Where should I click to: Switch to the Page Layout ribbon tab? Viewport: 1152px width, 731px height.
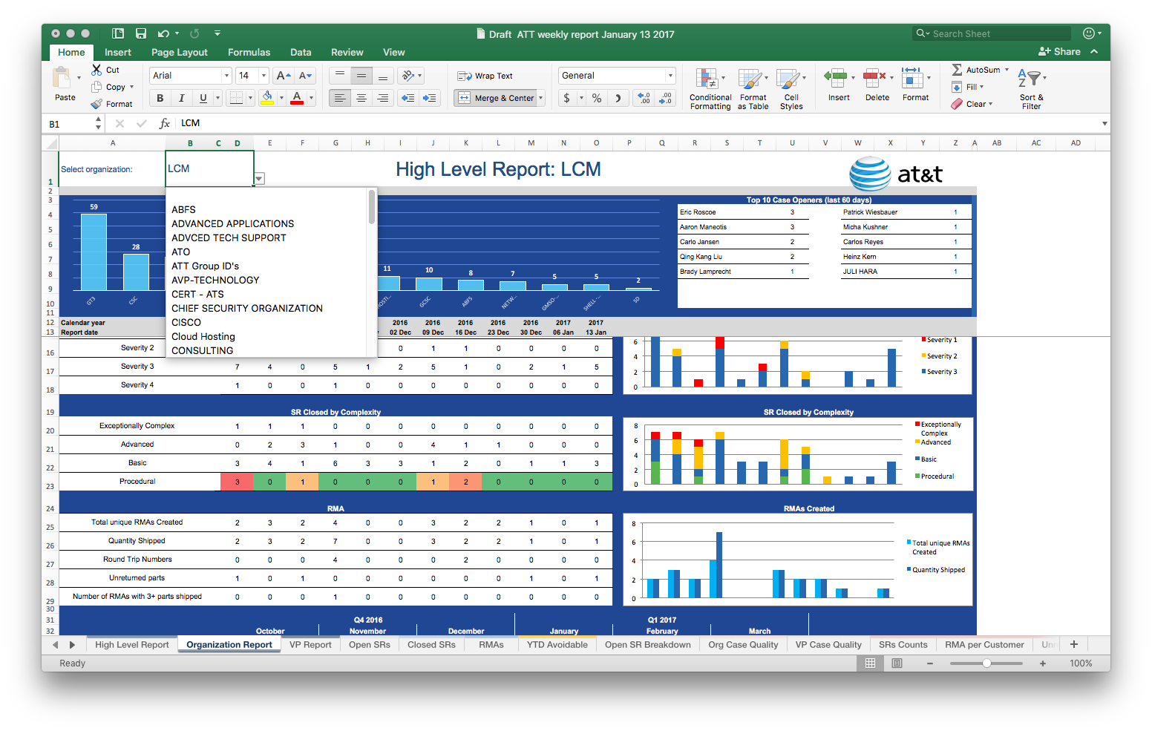click(179, 53)
